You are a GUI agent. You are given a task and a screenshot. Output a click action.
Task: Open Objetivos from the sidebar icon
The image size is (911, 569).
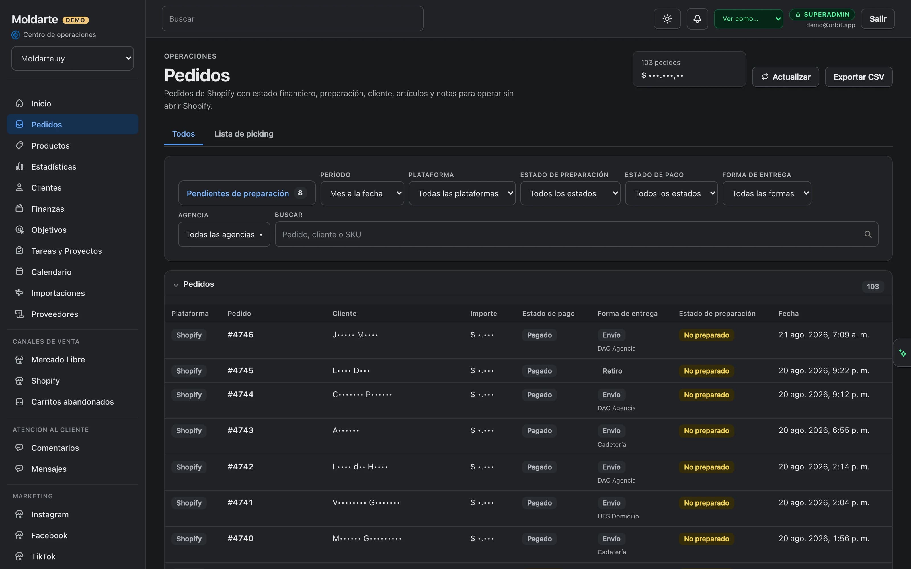20,230
